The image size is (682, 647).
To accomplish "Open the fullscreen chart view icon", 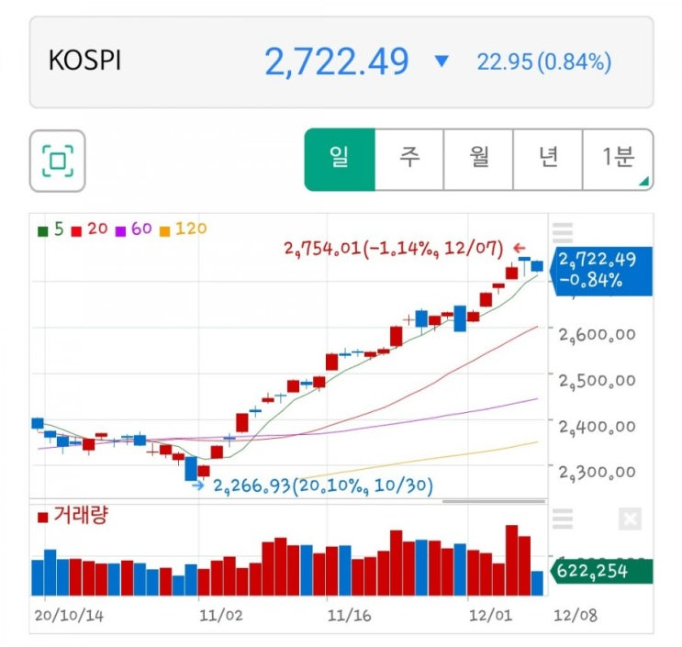I will tap(58, 161).
